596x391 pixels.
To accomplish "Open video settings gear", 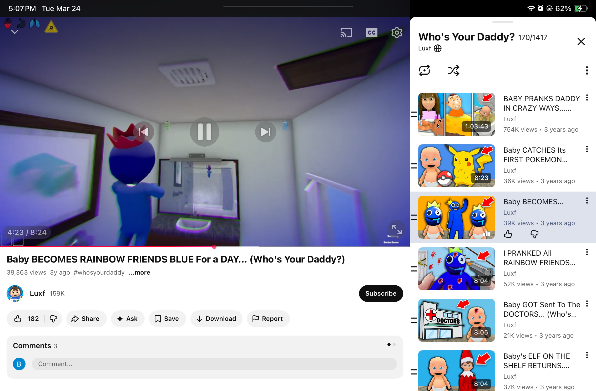I will pyautogui.click(x=397, y=33).
